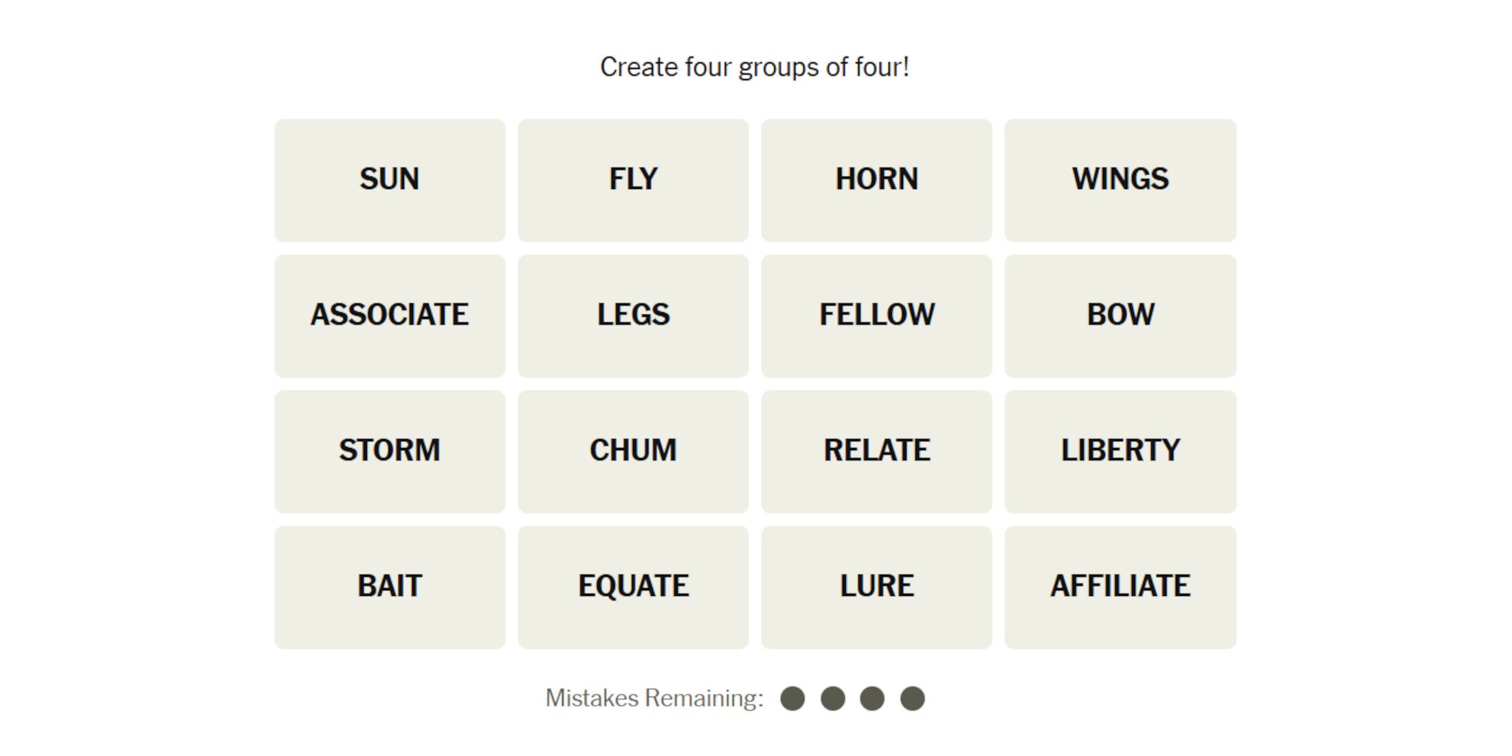Image resolution: width=1512 pixels, height=756 pixels.
Task: Select the ASSOCIATE tile
Action: (388, 313)
